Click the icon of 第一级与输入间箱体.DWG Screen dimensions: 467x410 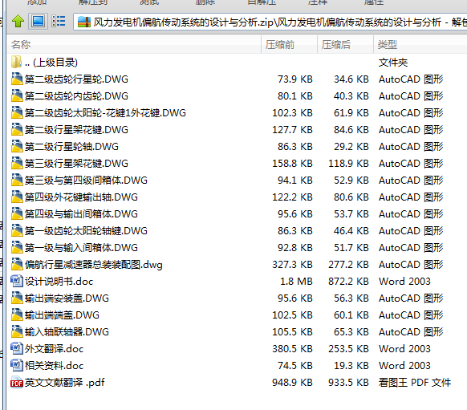click(17, 247)
